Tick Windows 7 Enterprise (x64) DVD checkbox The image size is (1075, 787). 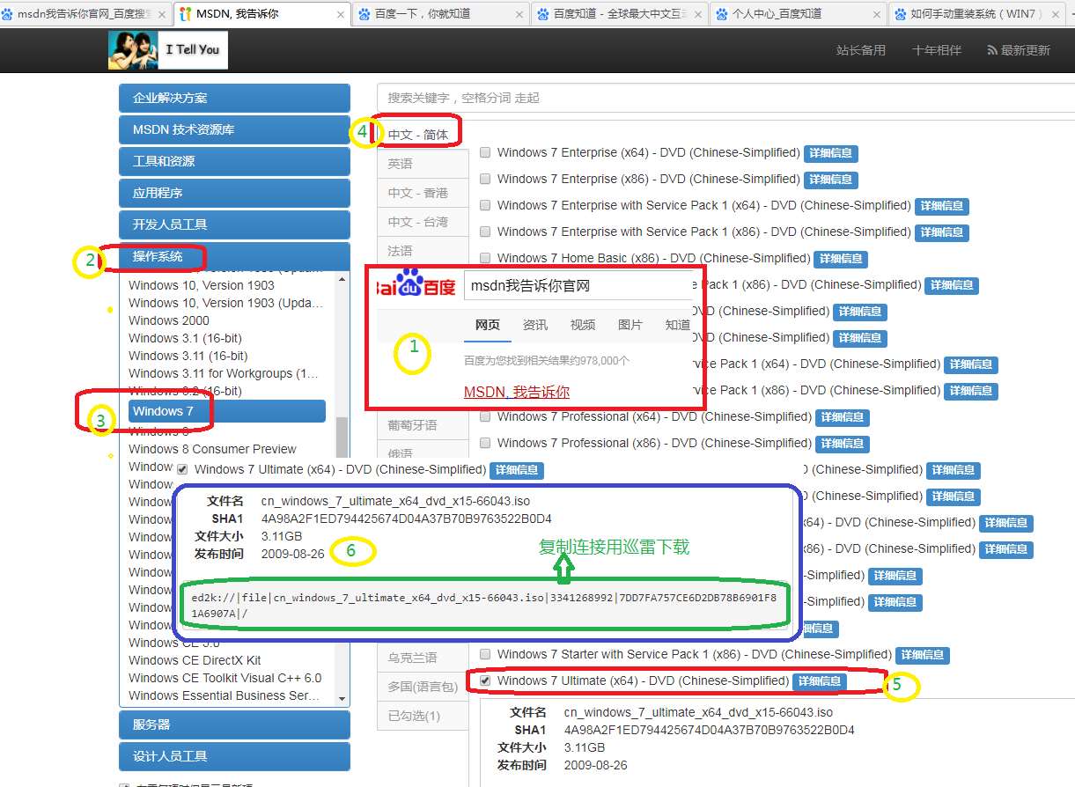(485, 152)
